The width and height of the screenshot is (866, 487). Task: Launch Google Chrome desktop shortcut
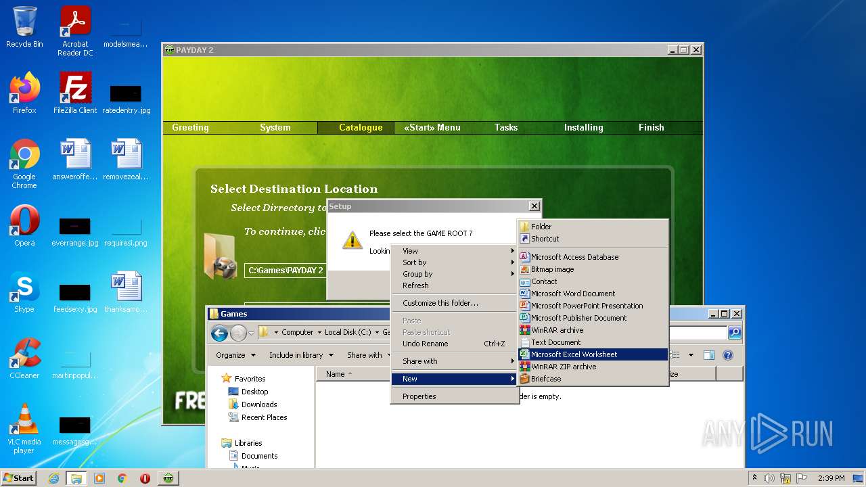[24, 164]
